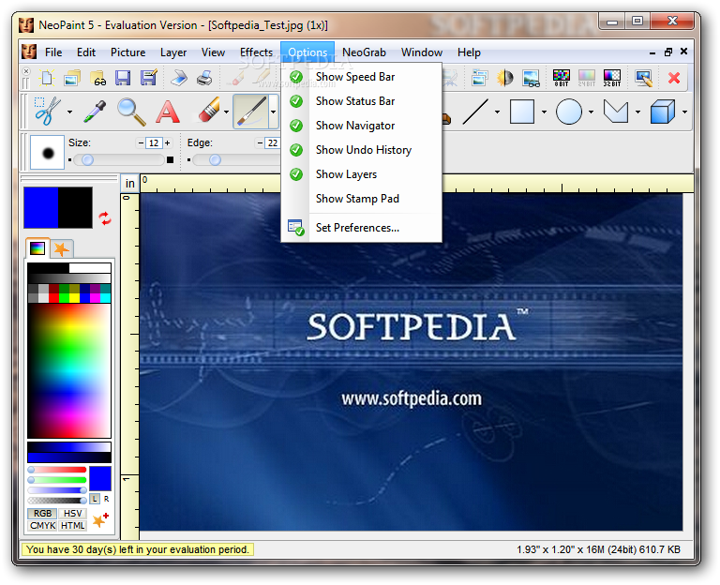Switch color mode to HTML
The height and width of the screenshot is (585, 720).
(x=72, y=525)
